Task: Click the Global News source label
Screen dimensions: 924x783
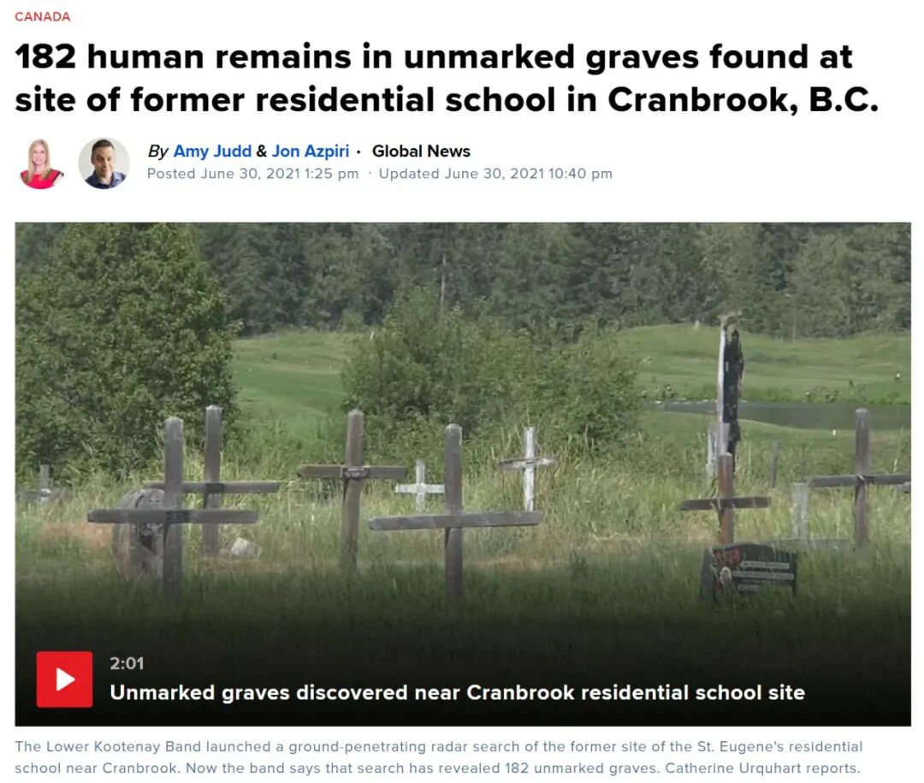Action: pyautogui.click(x=421, y=151)
